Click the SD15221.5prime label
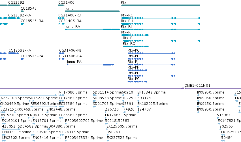This screenshot has width=241, height=142. [x=43, y=98]
